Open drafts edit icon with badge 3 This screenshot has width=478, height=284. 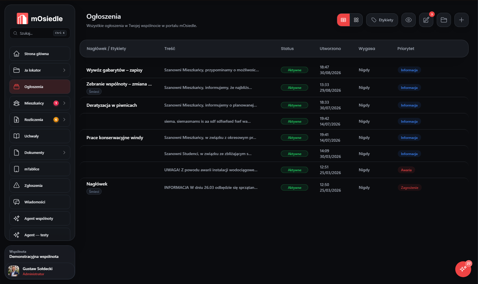[426, 20]
